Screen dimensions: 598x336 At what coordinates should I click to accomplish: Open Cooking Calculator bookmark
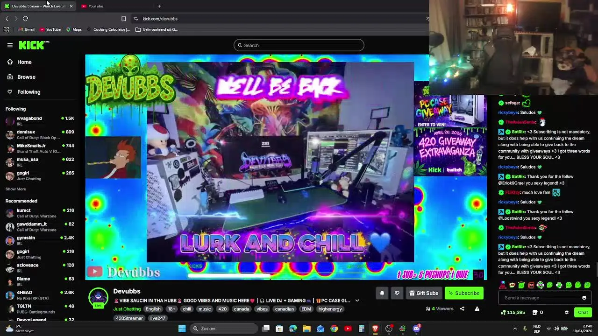[108, 29]
